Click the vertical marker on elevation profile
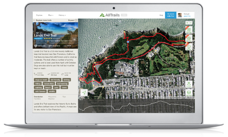 point(111,106)
